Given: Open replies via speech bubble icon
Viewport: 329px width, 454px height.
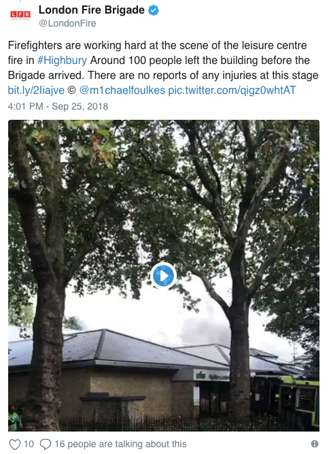Looking at the screenshot, I should (46, 444).
